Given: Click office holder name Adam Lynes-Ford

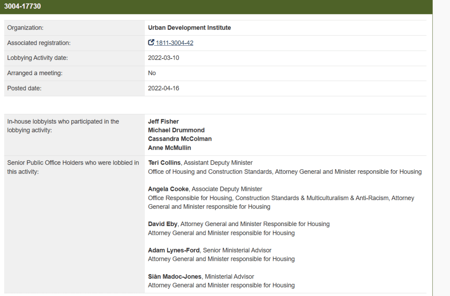Looking at the screenshot, I should [x=174, y=250].
